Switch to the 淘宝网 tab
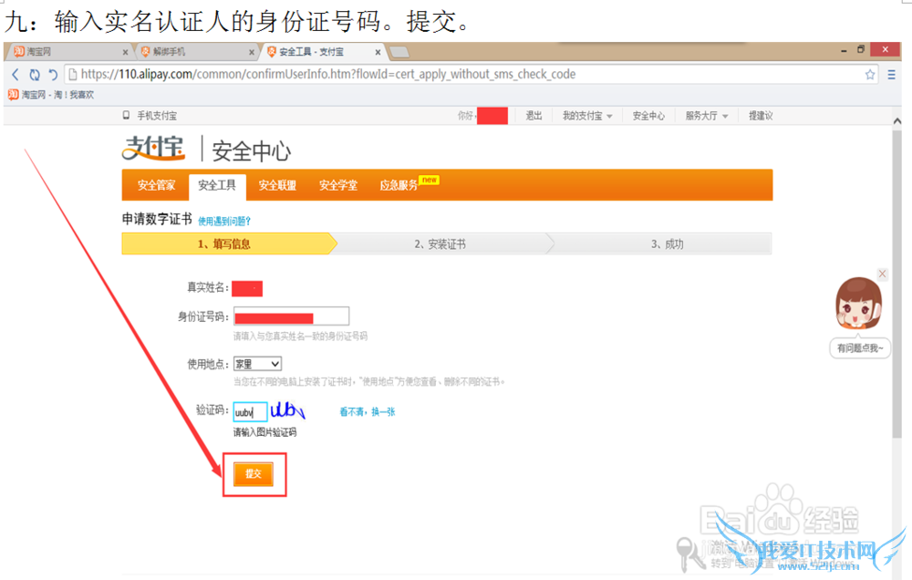This screenshot has height=580, width=912. coord(68,52)
